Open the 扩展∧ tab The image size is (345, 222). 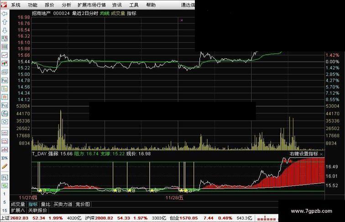point(18,211)
